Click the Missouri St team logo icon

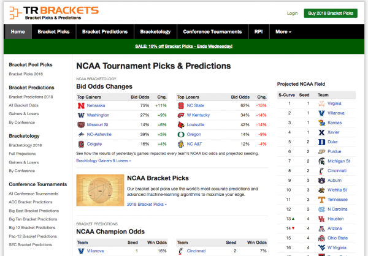coord(81,125)
